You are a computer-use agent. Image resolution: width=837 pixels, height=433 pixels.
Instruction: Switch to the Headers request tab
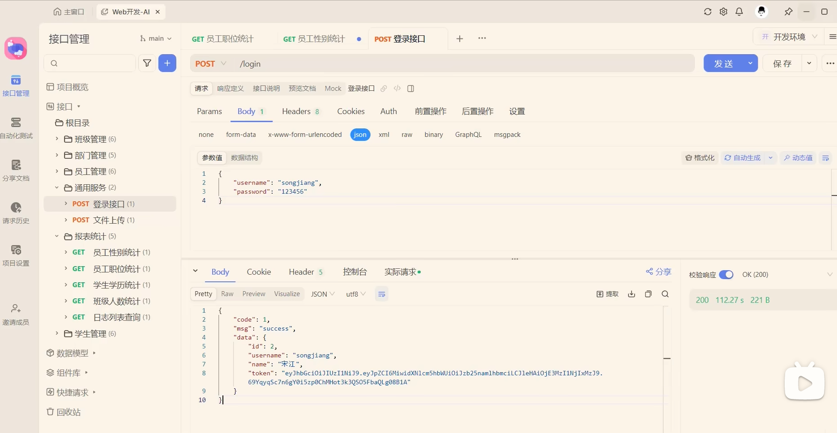(301, 111)
